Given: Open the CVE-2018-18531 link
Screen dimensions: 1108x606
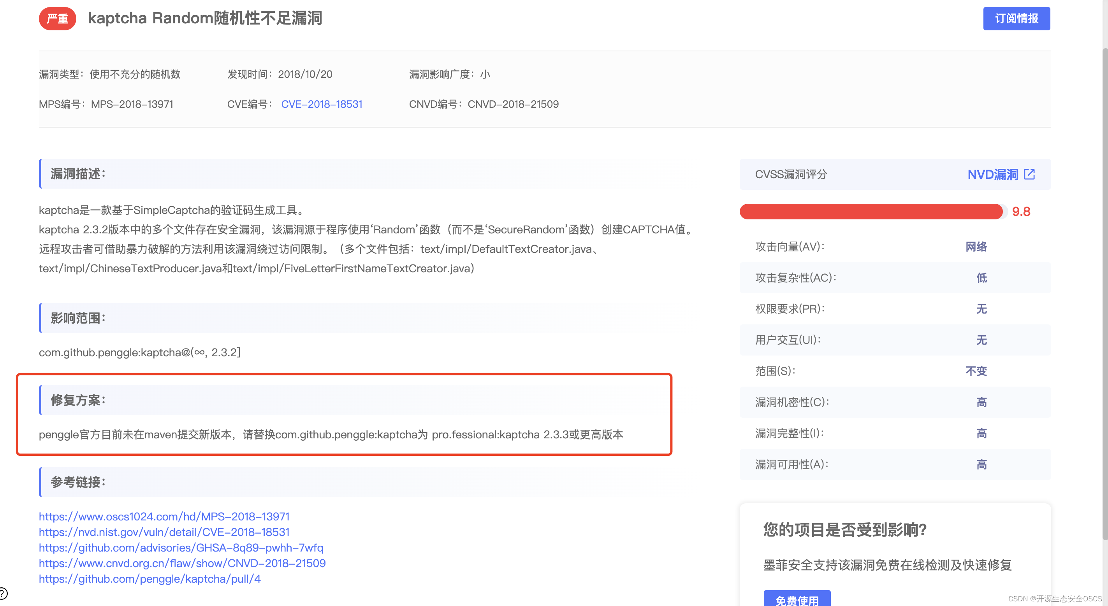Looking at the screenshot, I should 322,104.
